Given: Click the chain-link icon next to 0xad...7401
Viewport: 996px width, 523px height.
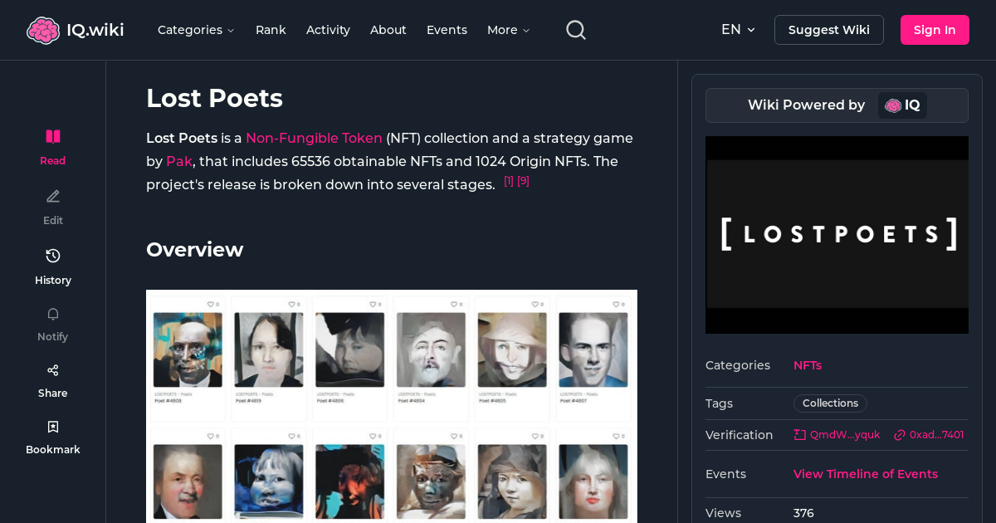Looking at the screenshot, I should coord(898,434).
